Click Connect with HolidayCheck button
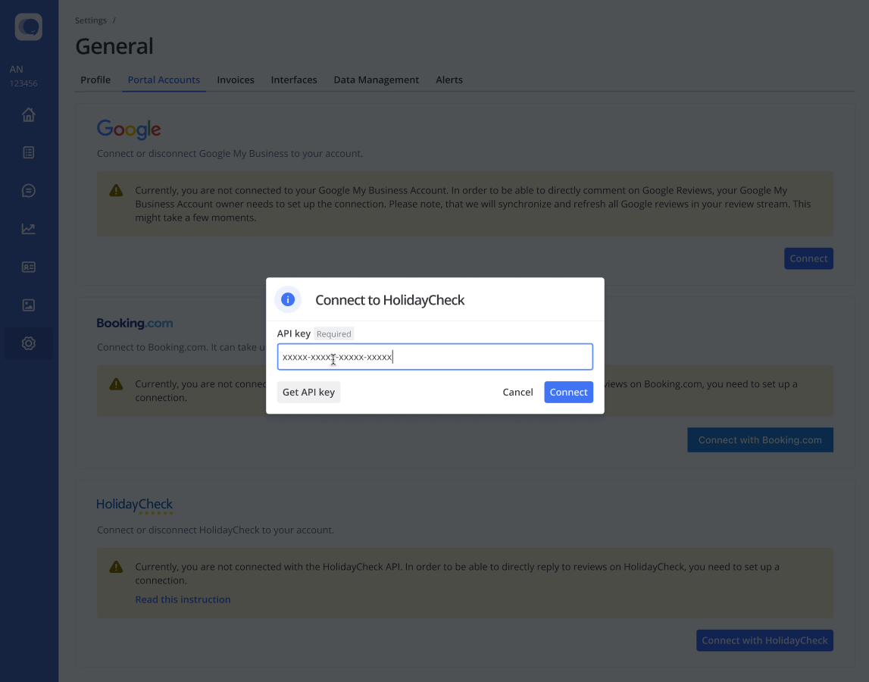 [764, 640]
